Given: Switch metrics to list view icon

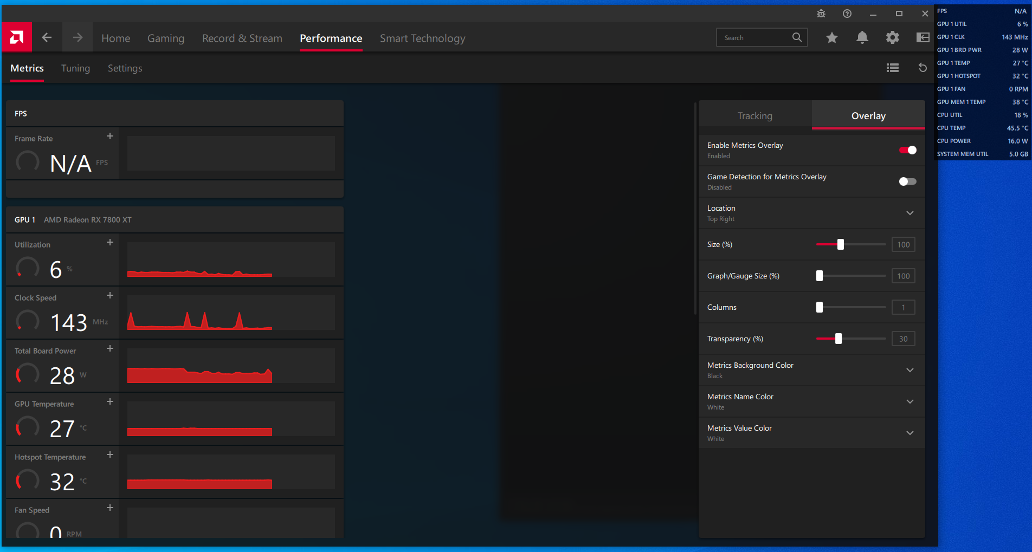Looking at the screenshot, I should (893, 68).
